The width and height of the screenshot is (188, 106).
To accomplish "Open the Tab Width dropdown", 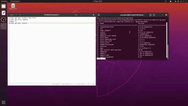I will (67, 84).
